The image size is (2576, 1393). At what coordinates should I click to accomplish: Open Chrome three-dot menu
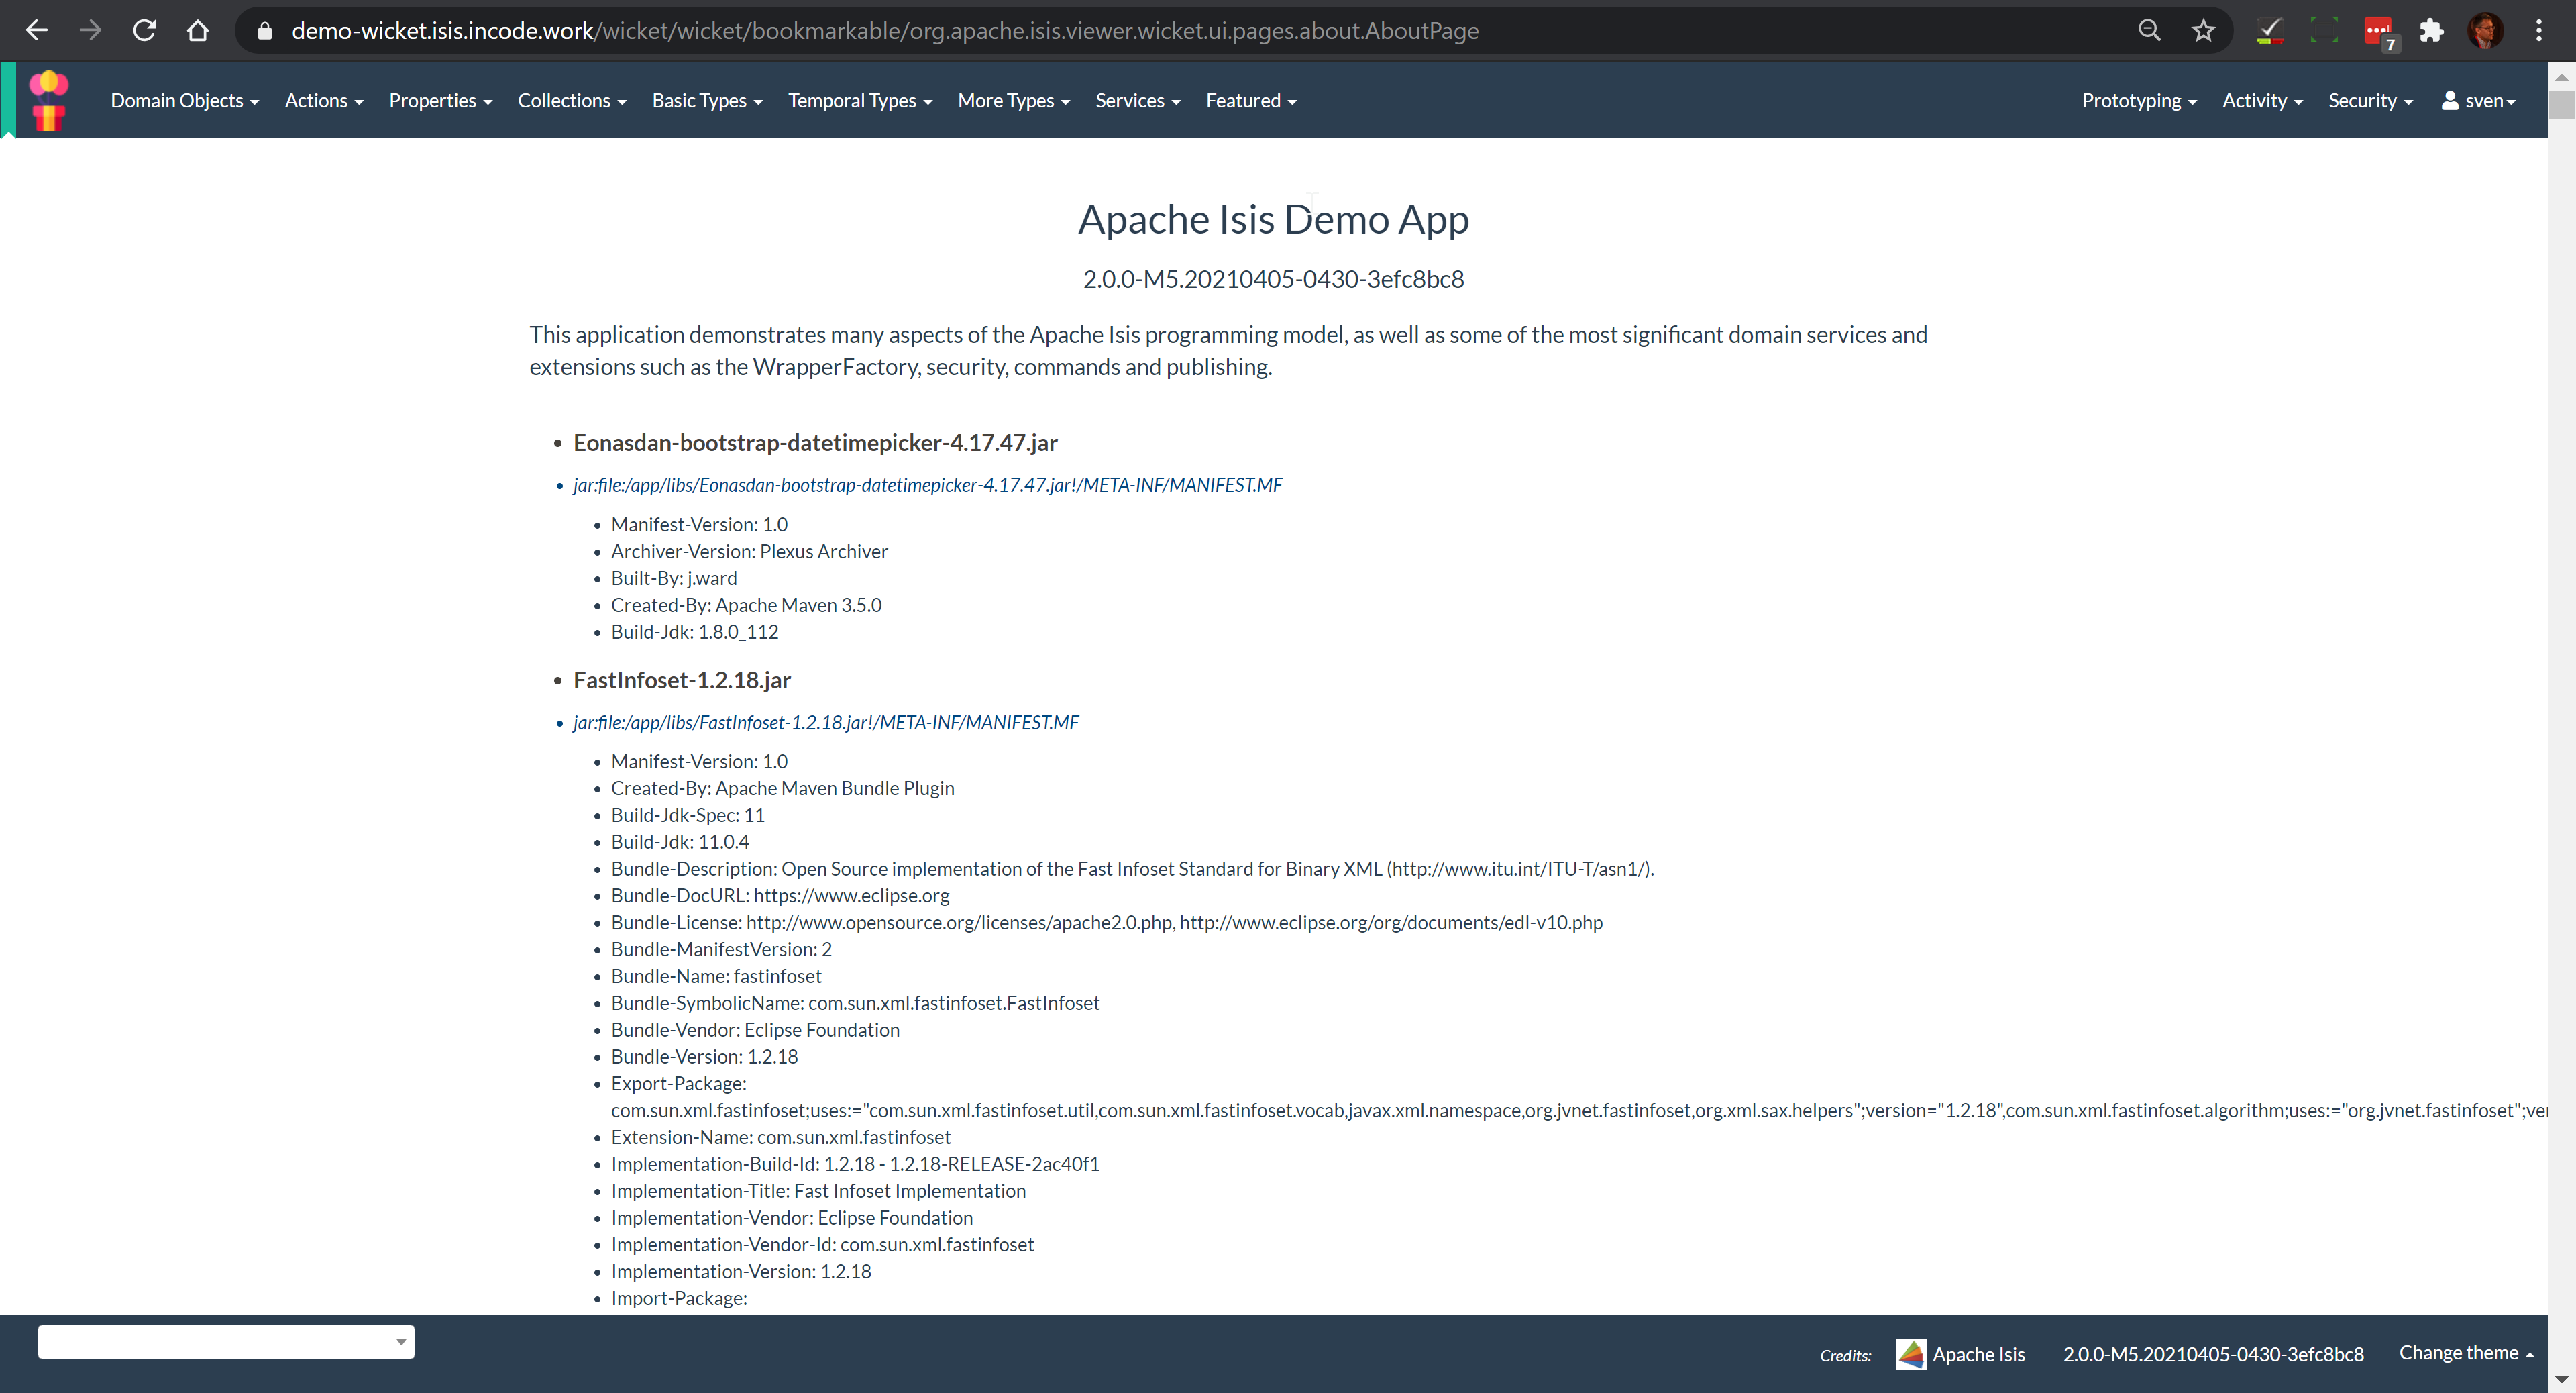(2538, 31)
